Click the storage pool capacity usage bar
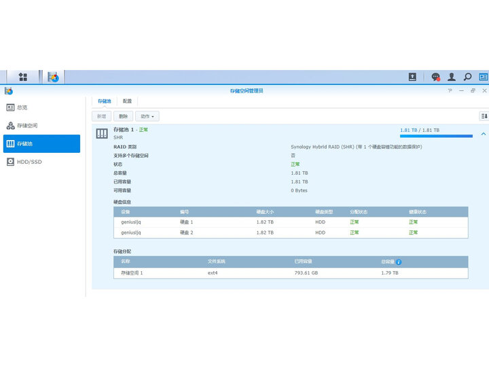Image resolution: width=489 pixels, height=367 pixels. click(435, 137)
